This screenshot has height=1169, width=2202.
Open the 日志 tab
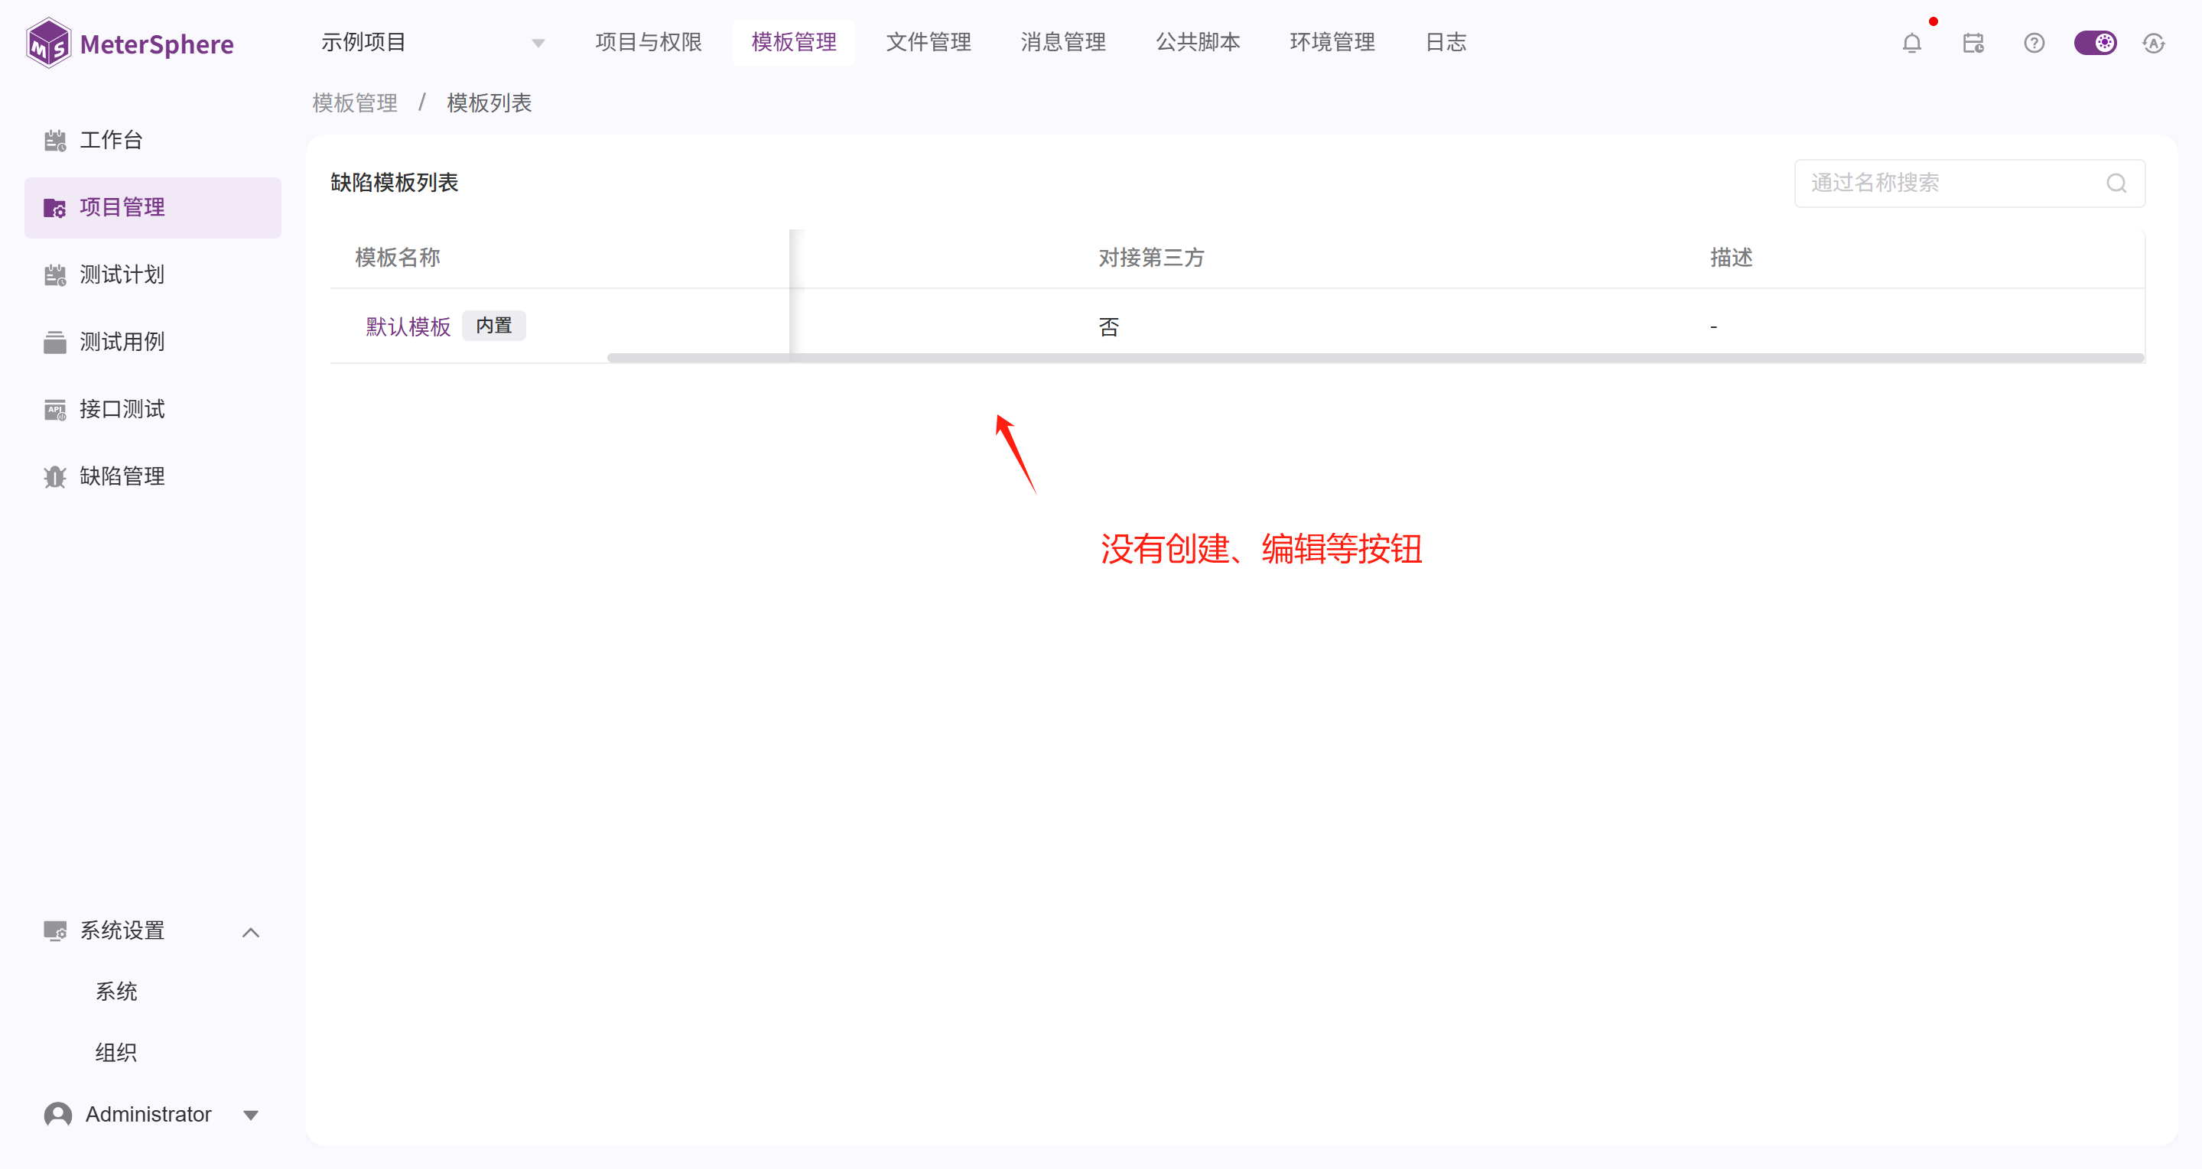click(1446, 43)
